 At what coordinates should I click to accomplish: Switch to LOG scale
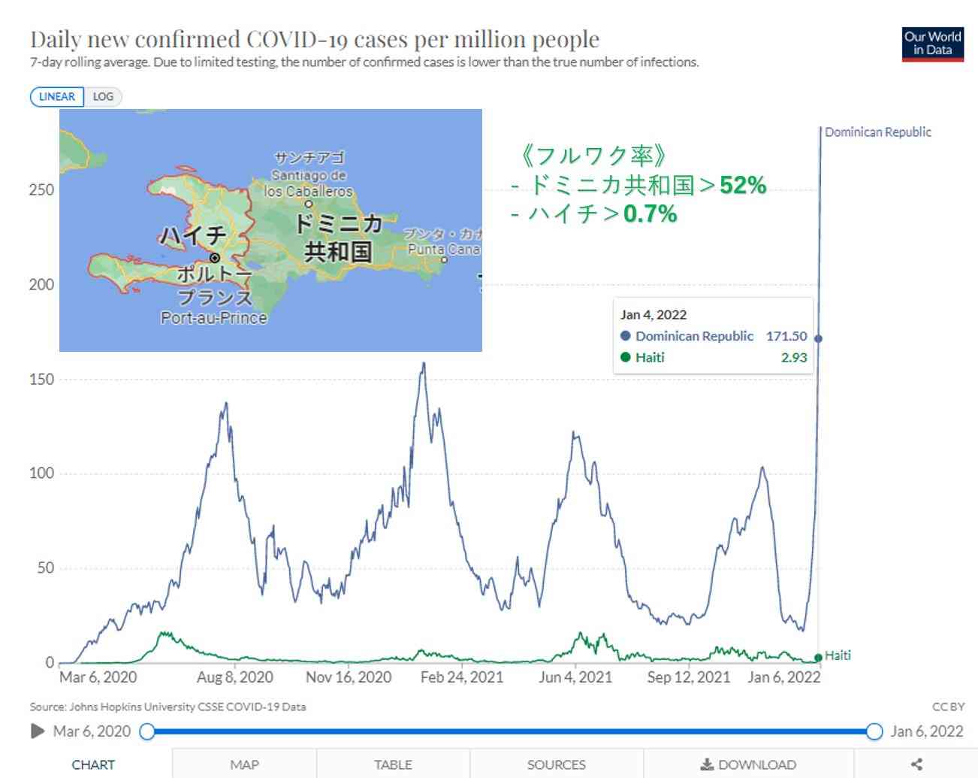(x=103, y=97)
